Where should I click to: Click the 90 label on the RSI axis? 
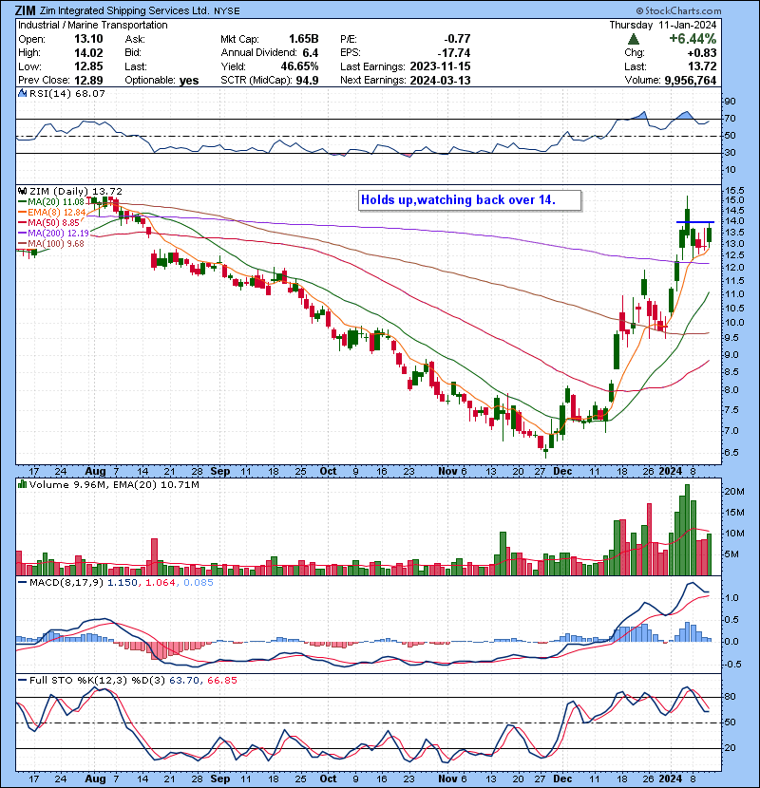pyautogui.click(x=730, y=102)
